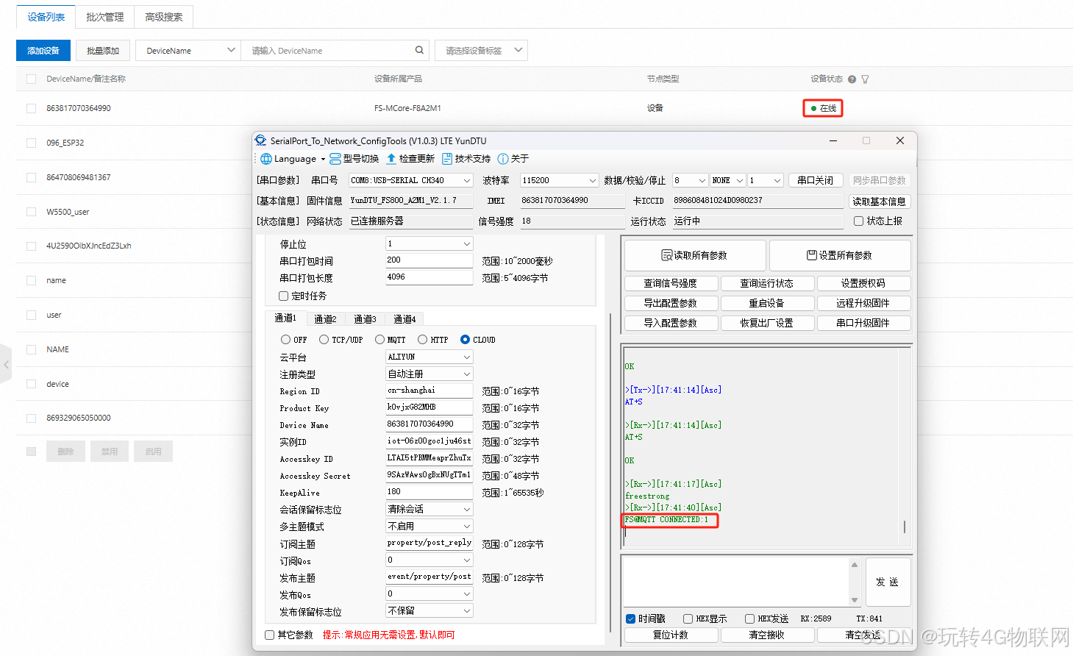Open the 设备列表 tab
The height and width of the screenshot is (656, 1073).
(46, 17)
